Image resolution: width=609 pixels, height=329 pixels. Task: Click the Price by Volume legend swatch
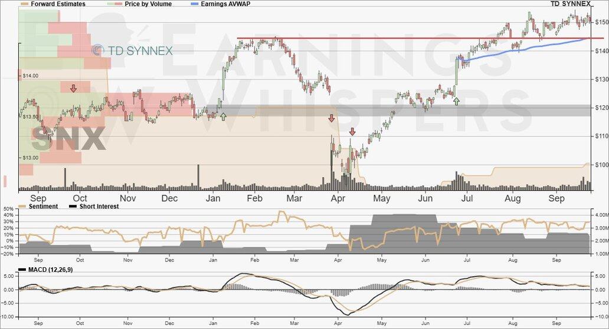(114, 4)
